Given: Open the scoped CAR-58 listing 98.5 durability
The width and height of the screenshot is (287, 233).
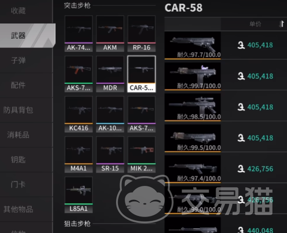Looking at the screenshot, I should 226,107.
